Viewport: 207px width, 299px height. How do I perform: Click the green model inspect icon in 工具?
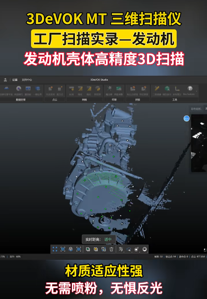[167, 88]
